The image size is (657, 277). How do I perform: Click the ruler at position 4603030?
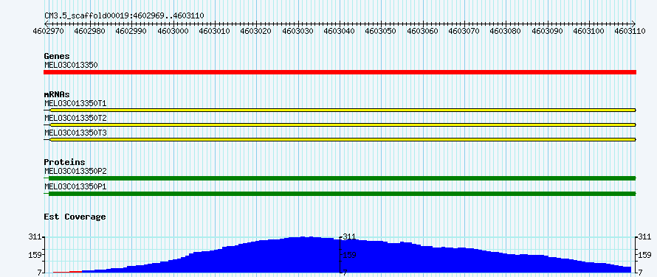298,30
